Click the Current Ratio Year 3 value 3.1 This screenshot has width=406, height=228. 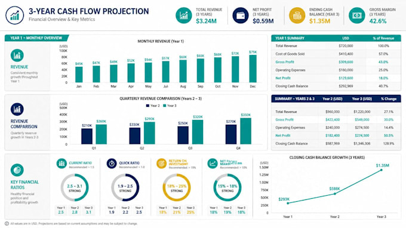point(88,212)
